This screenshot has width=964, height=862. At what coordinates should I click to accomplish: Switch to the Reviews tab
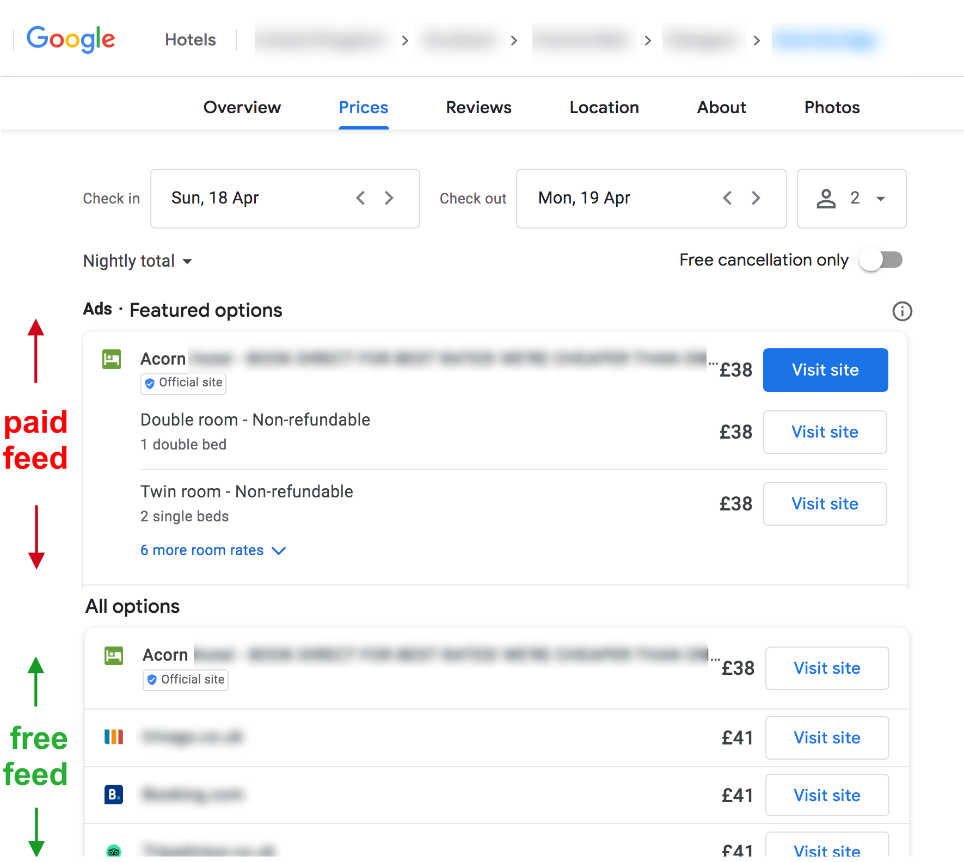point(478,107)
